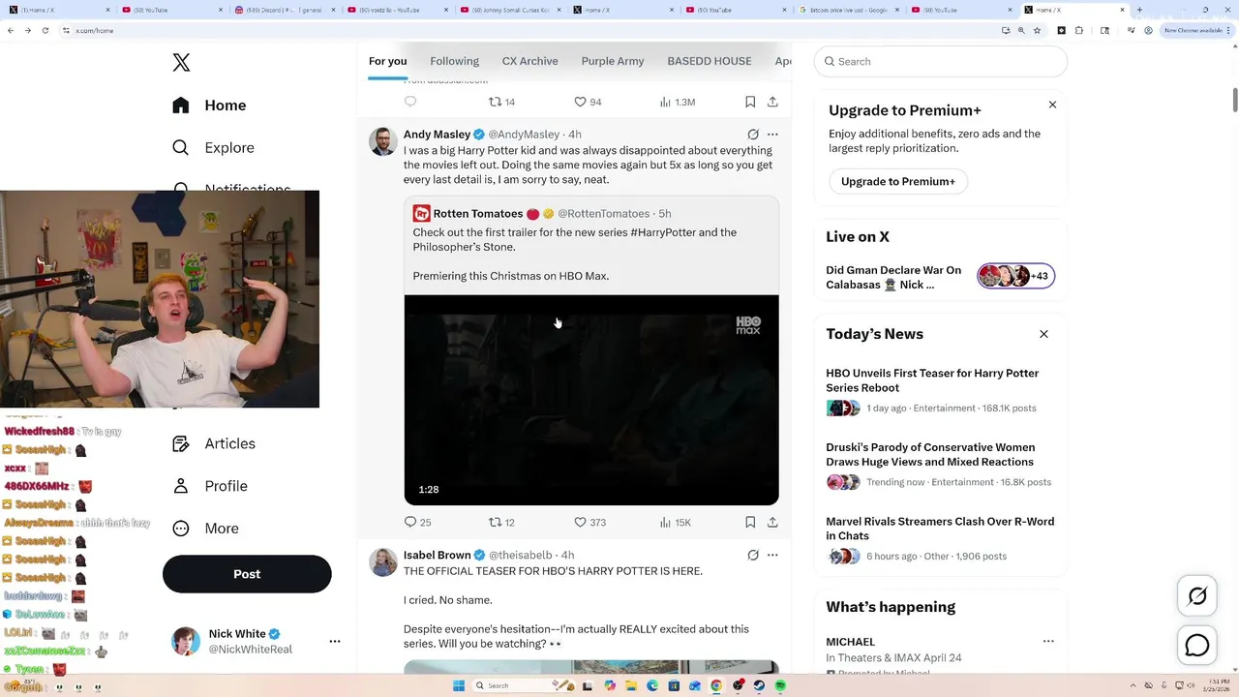1239x697 pixels.
Task: Close the Today's News panel
Action: 1043,334
